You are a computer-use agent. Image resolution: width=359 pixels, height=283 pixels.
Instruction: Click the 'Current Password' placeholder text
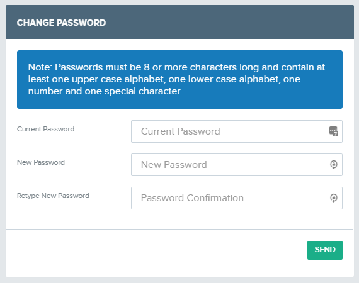pos(181,131)
